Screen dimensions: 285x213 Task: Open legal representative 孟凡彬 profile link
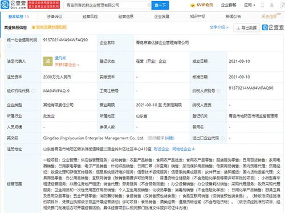click(x=60, y=58)
